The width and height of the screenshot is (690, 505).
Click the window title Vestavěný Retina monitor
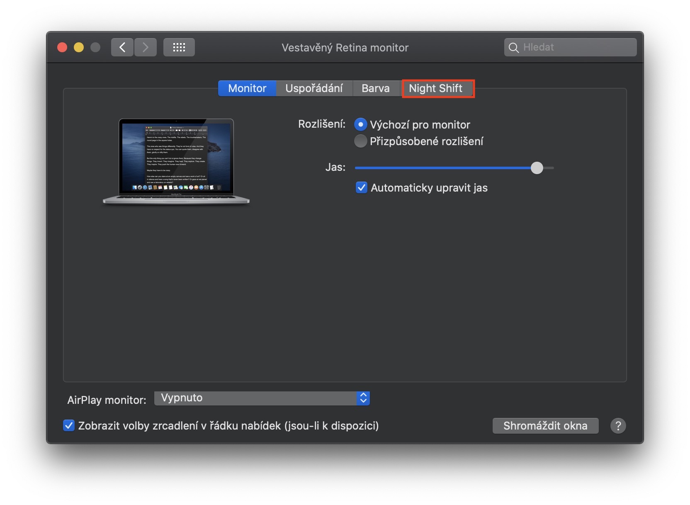pos(345,48)
